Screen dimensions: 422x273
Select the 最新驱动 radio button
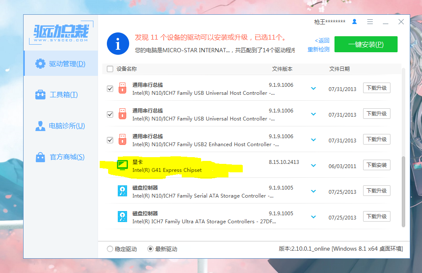(151, 249)
